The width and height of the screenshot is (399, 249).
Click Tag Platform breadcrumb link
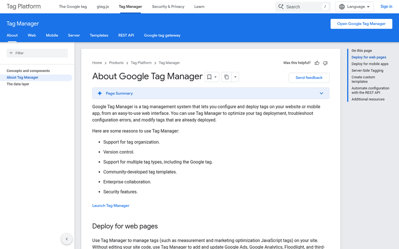pyautogui.click(x=141, y=63)
